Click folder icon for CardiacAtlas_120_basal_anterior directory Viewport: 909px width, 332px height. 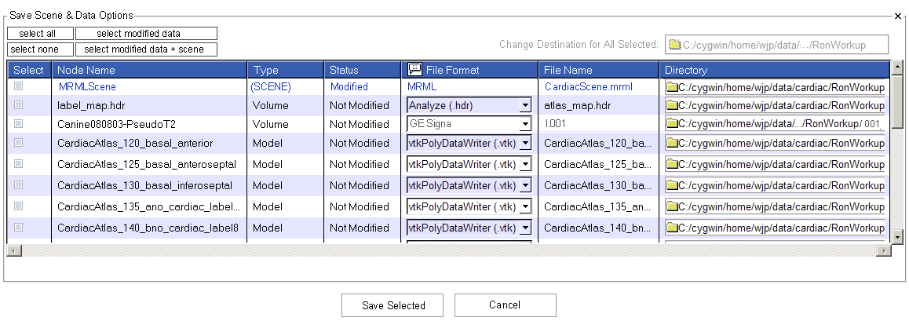pyautogui.click(x=672, y=143)
